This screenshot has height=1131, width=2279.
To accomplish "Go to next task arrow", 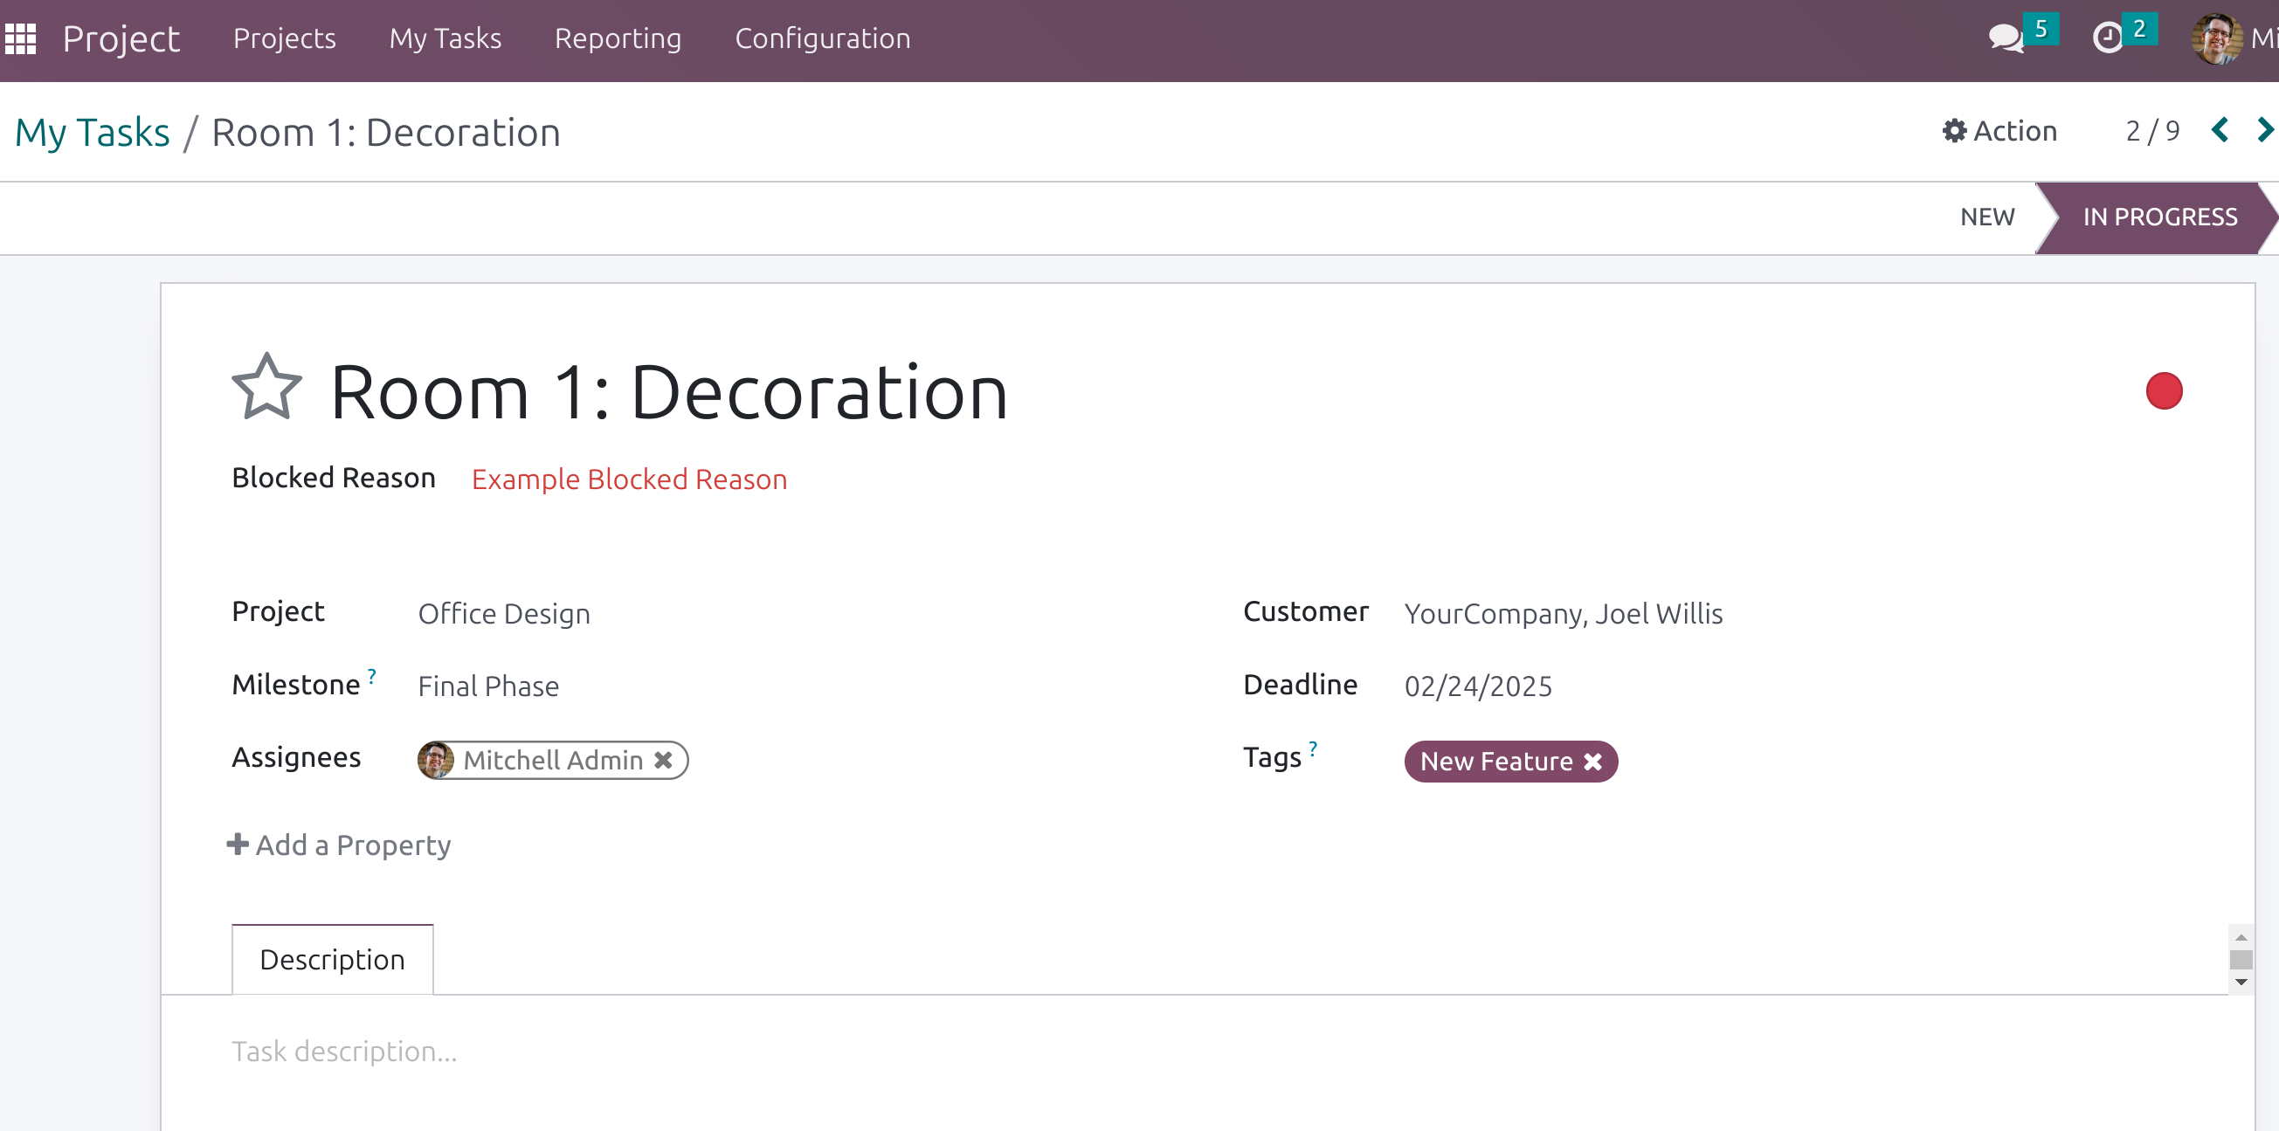I will pos(2264,131).
